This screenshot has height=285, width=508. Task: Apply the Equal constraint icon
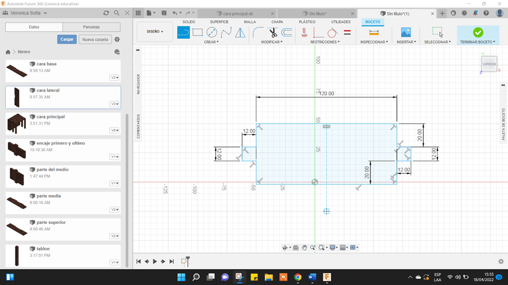[347, 33]
